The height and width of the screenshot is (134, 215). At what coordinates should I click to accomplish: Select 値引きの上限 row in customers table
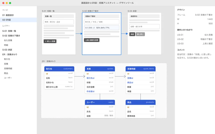(59, 87)
